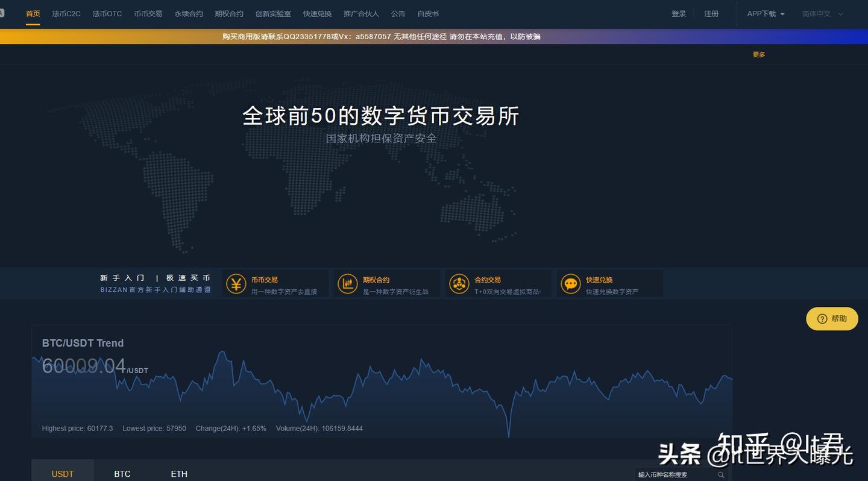Expand the APP下载 dropdown
This screenshot has width=868, height=481.
point(764,13)
